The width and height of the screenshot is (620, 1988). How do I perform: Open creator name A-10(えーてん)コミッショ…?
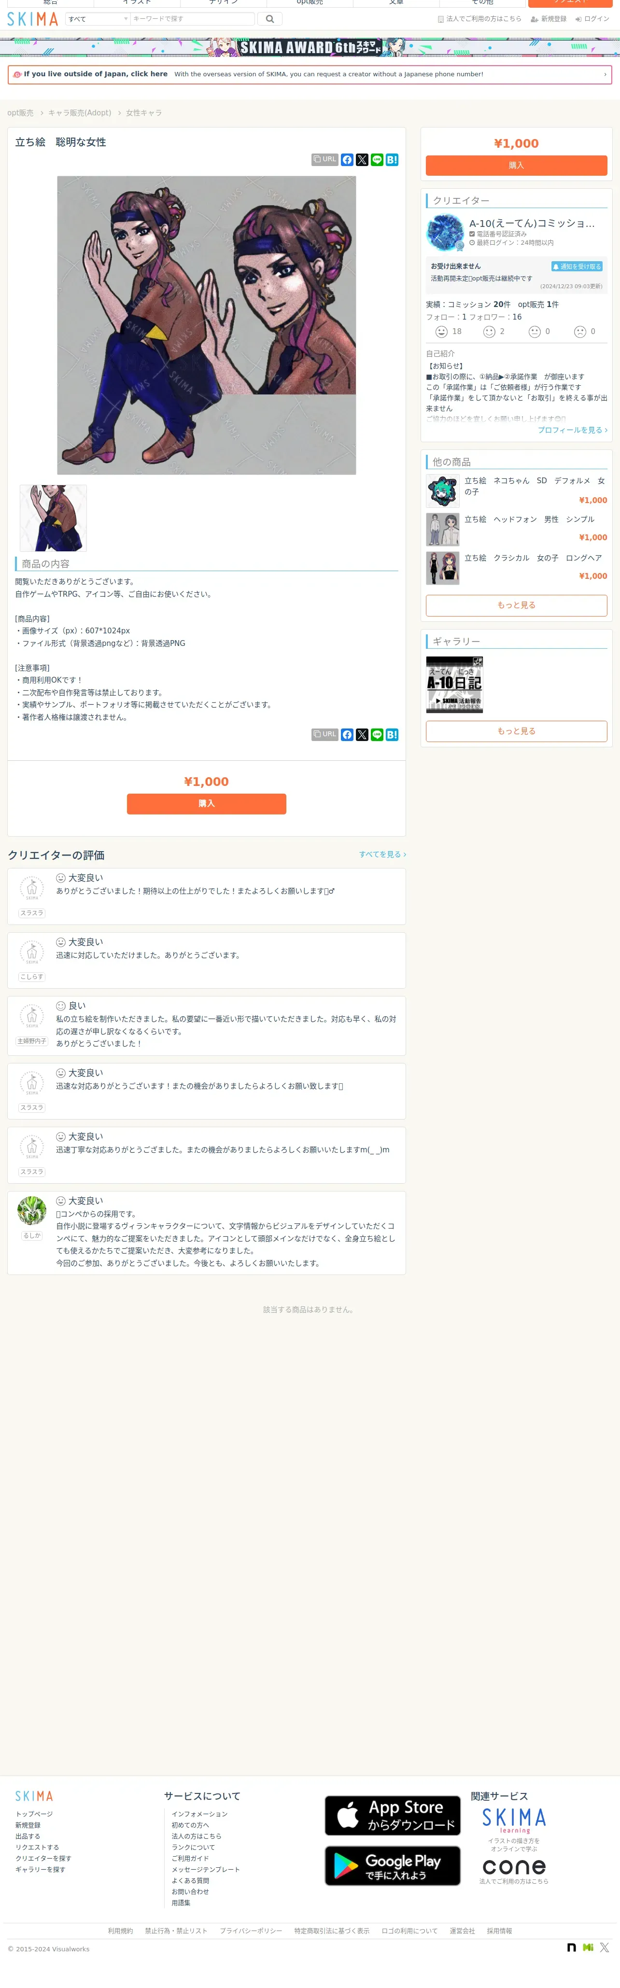click(x=532, y=223)
